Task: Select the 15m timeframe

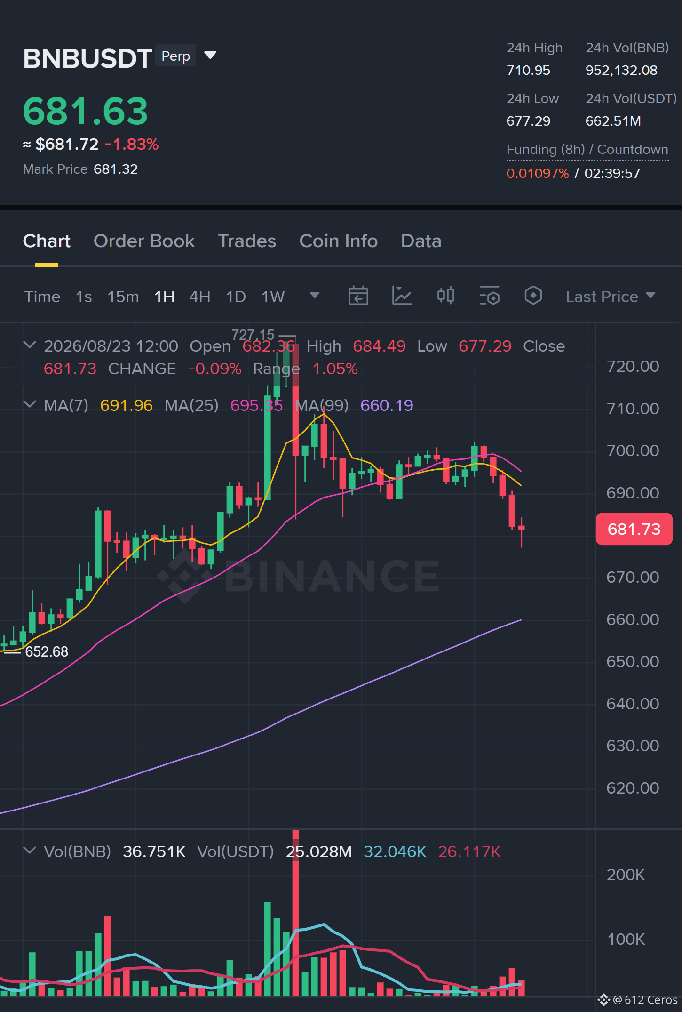Action: tap(123, 297)
